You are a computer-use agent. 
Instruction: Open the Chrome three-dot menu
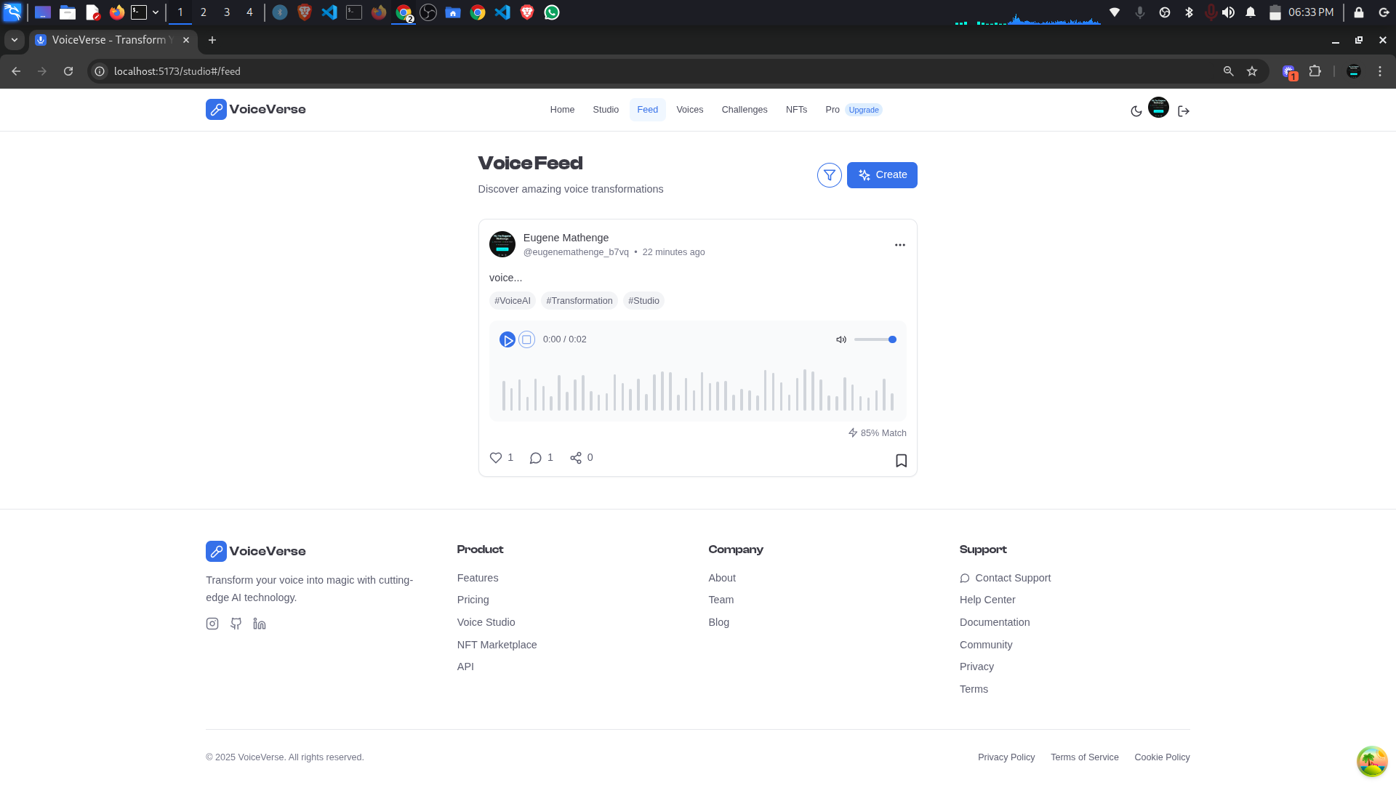(1380, 71)
